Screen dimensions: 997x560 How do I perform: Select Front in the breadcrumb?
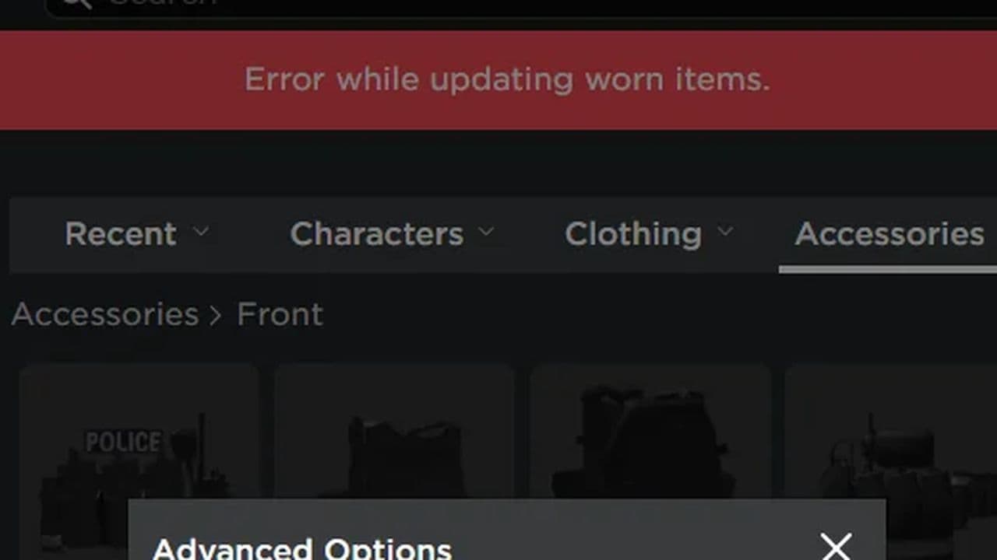[x=280, y=314]
